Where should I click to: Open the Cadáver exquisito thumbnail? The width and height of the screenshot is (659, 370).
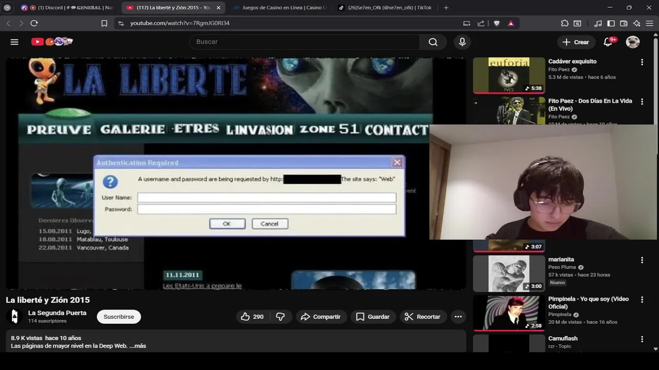(x=509, y=76)
